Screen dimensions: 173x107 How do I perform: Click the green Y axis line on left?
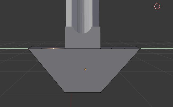pos(13,48)
